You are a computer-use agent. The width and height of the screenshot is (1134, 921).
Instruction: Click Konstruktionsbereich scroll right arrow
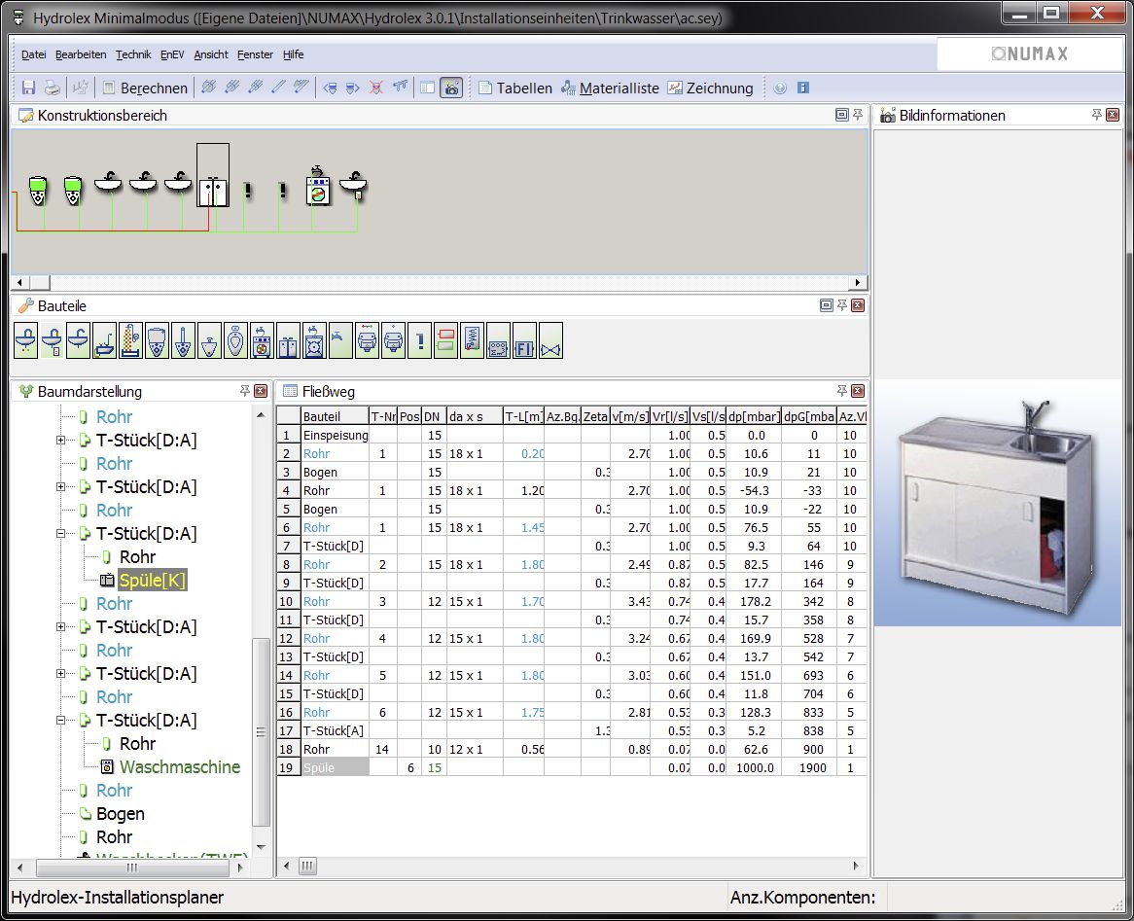click(x=858, y=282)
